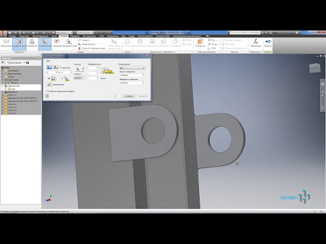Open the Autodesk A360 ribbon tab
326x244 pixels.
(x=163, y=36)
